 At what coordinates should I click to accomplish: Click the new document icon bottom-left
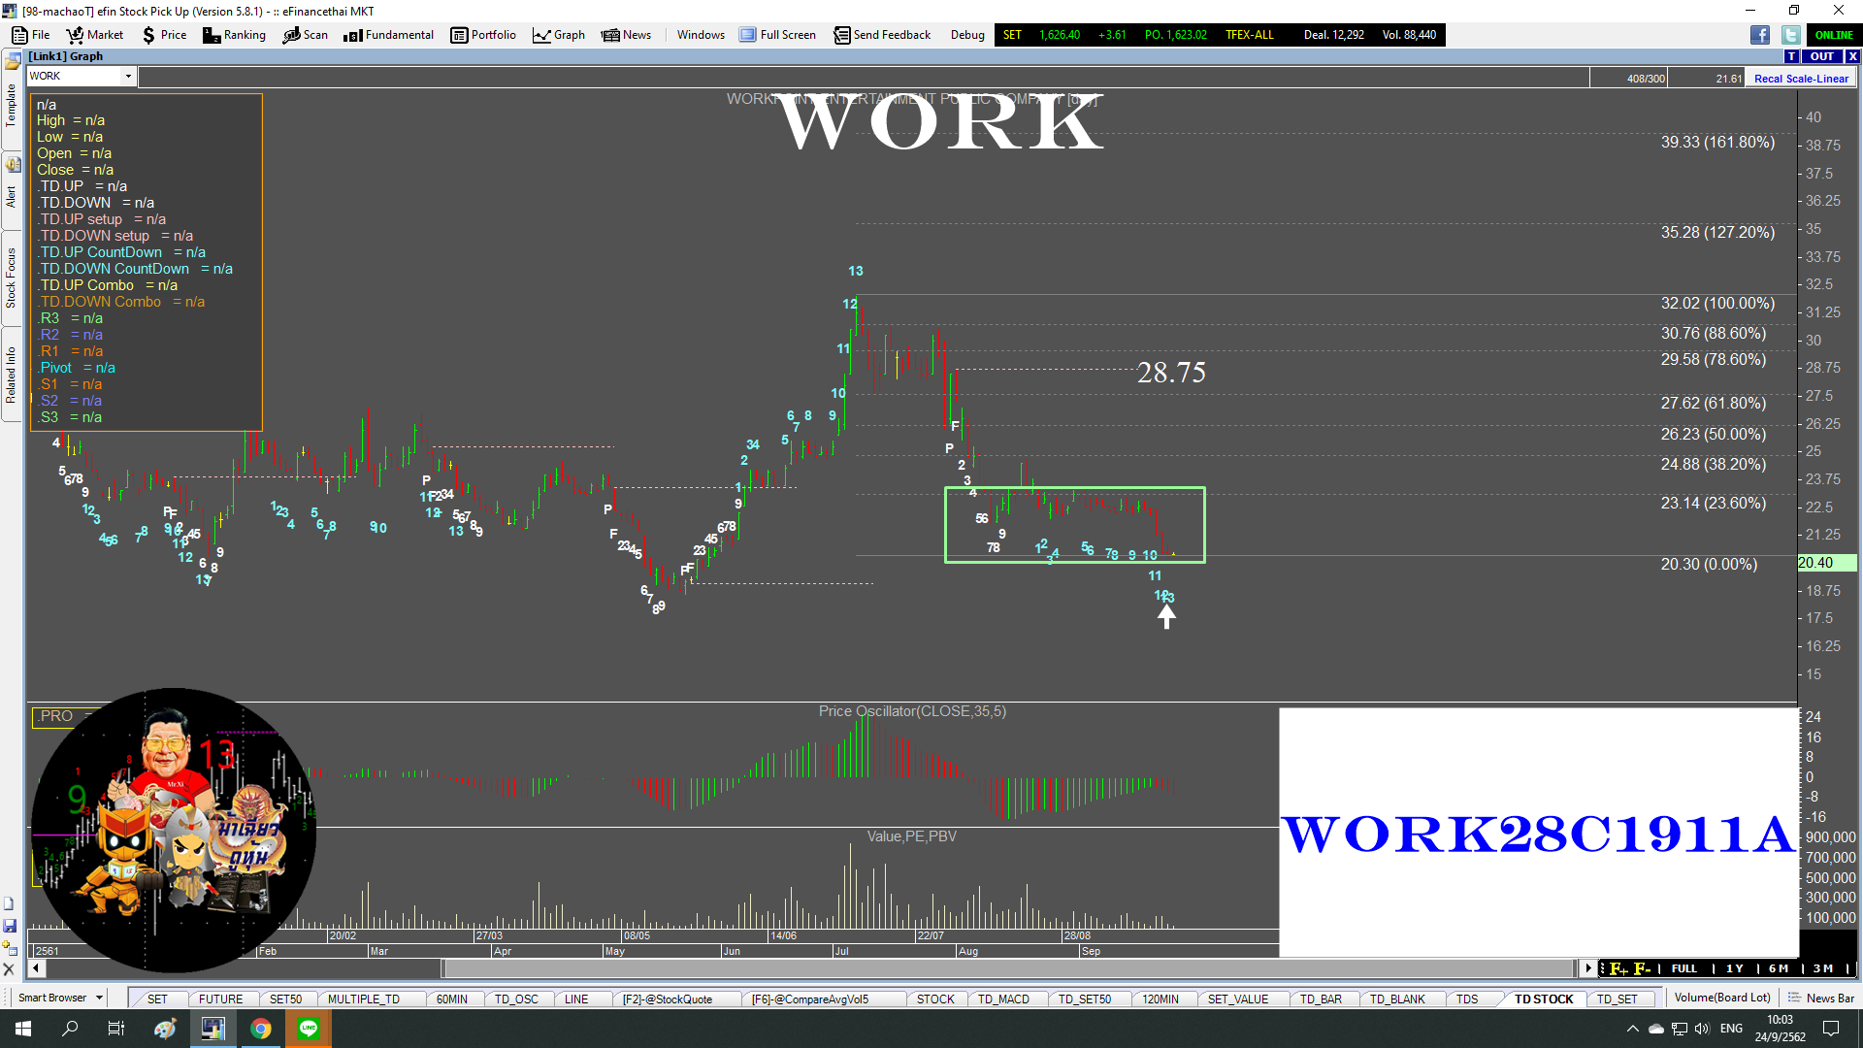(x=10, y=903)
